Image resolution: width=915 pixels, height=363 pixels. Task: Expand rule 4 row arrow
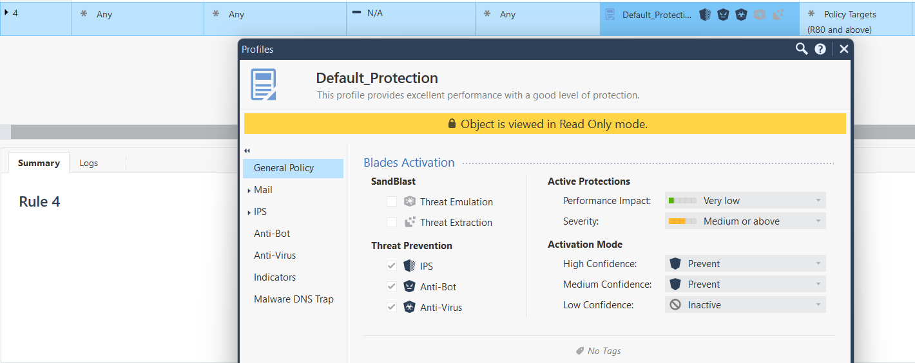pos(6,12)
